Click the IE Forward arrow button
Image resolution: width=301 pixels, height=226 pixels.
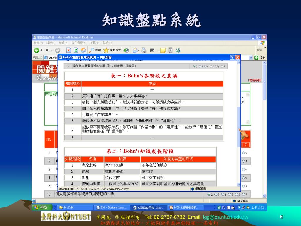point(58,50)
